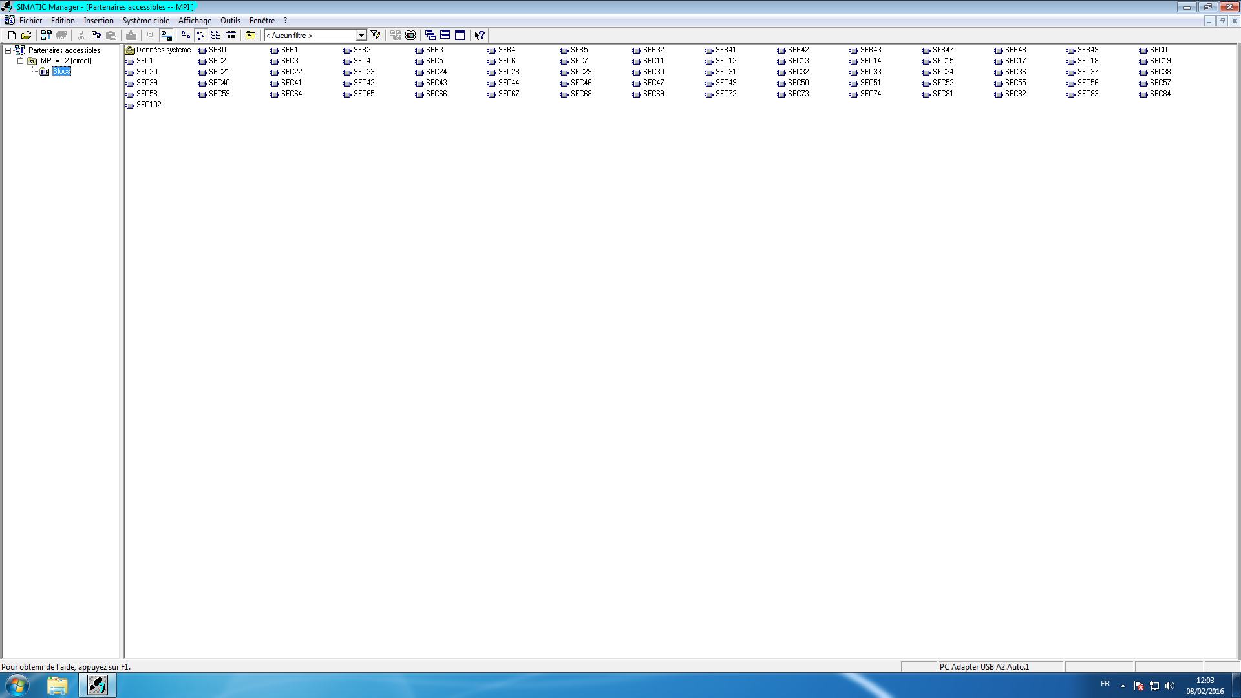
Task: Collapse the Partenaires accessibles tree node
Action: tap(8, 50)
